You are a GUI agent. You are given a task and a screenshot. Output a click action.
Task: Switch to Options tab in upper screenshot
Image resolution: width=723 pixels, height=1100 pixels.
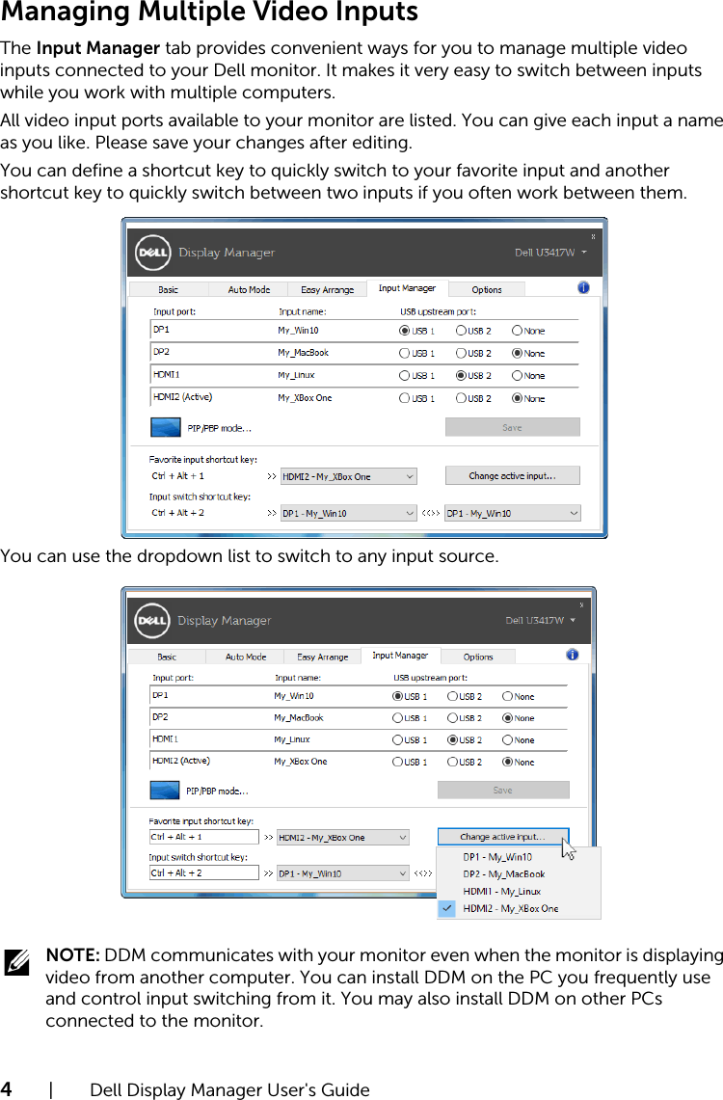point(487,290)
